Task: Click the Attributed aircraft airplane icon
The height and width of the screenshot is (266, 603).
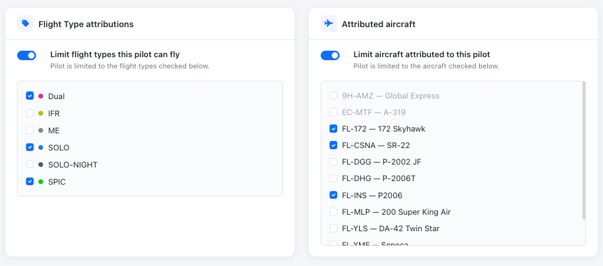Action: click(329, 24)
